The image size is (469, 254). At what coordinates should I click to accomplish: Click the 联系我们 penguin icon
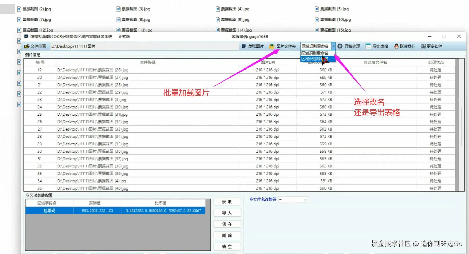pyautogui.click(x=396, y=46)
